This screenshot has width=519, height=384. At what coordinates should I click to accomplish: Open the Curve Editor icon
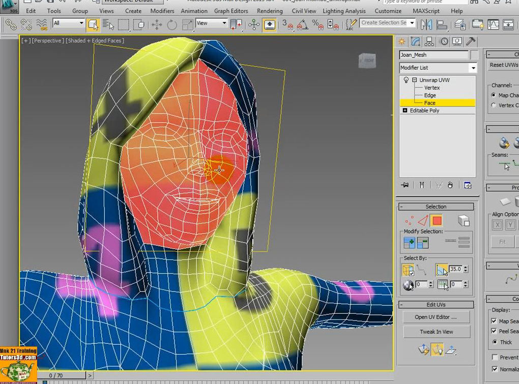click(x=493, y=24)
